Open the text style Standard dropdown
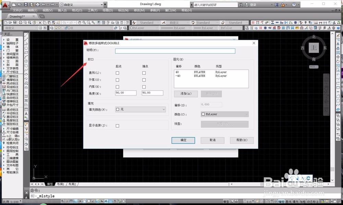The height and width of the screenshot is (205, 343). 149,23
